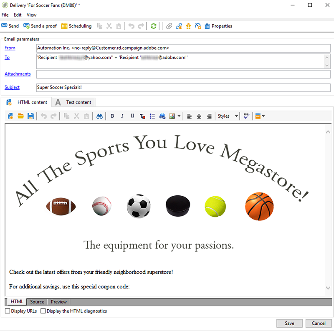Select the HTML bottom tab
This screenshot has height=331, width=334.
[x=17, y=302]
